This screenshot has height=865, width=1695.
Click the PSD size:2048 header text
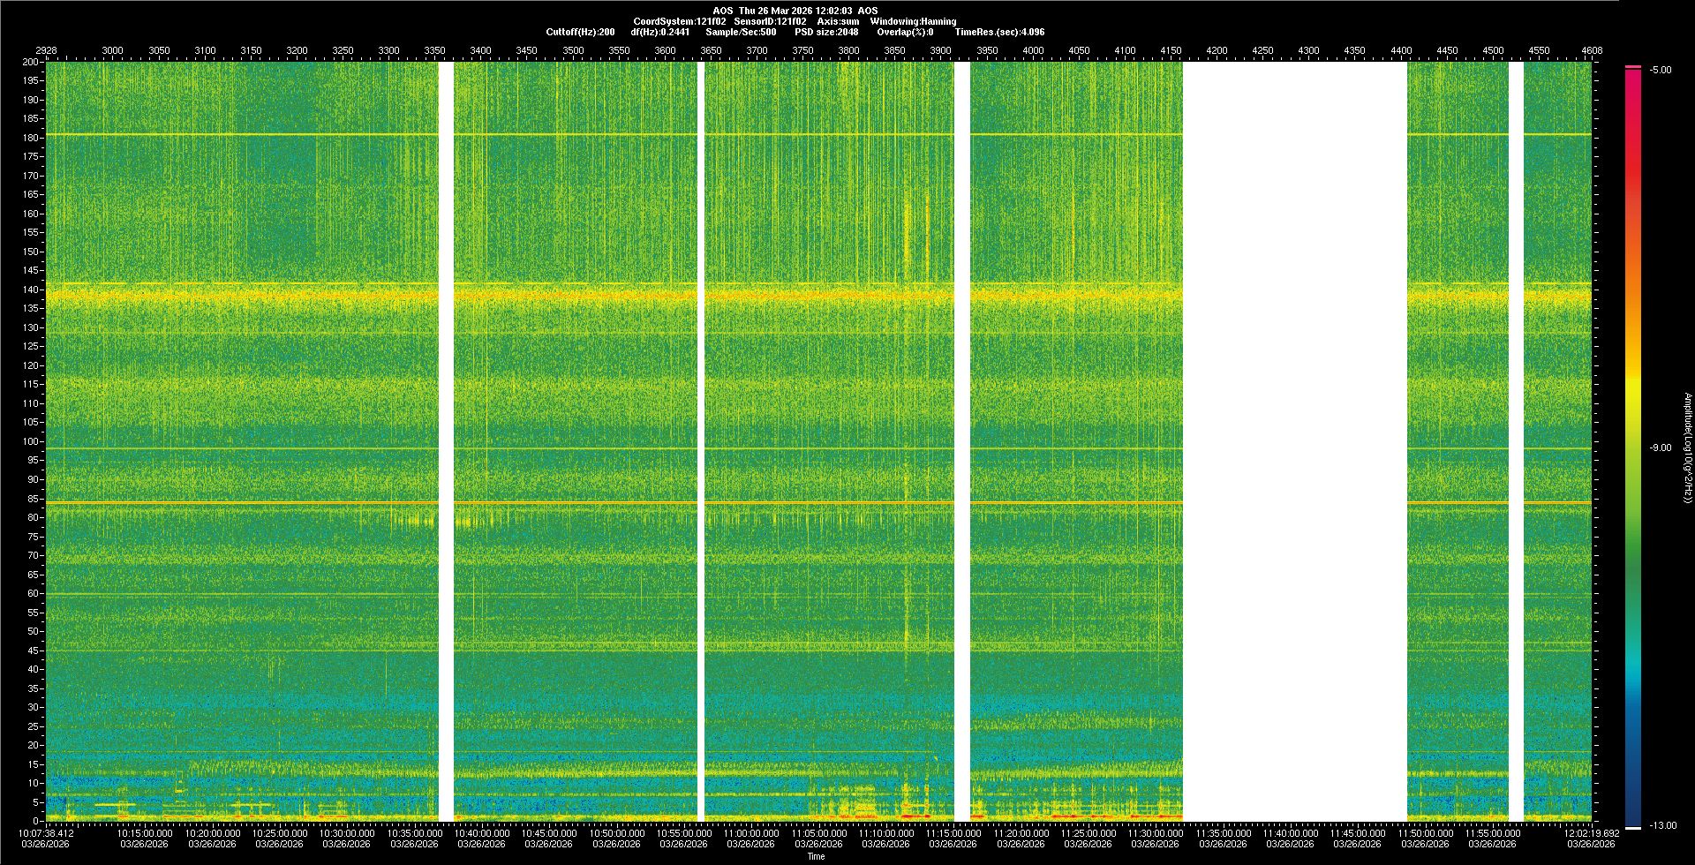[826, 32]
